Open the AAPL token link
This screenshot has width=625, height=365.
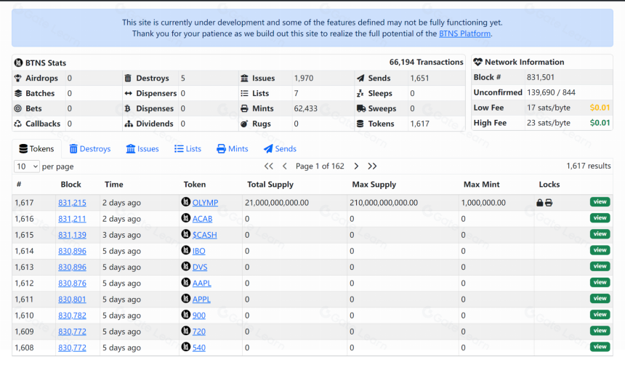coord(202,284)
